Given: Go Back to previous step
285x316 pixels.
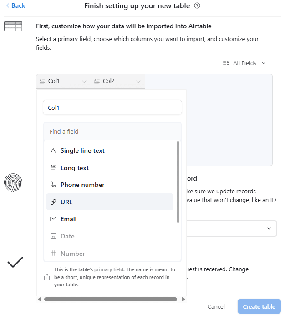Looking at the screenshot, I should 15,5.
